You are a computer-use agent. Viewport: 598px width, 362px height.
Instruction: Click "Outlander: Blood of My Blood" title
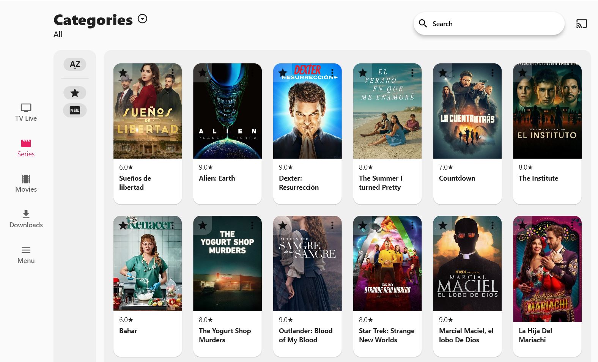point(305,335)
